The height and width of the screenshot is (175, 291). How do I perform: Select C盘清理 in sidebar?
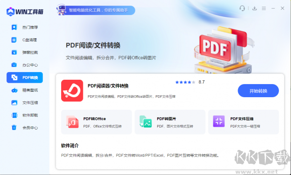click(x=30, y=40)
